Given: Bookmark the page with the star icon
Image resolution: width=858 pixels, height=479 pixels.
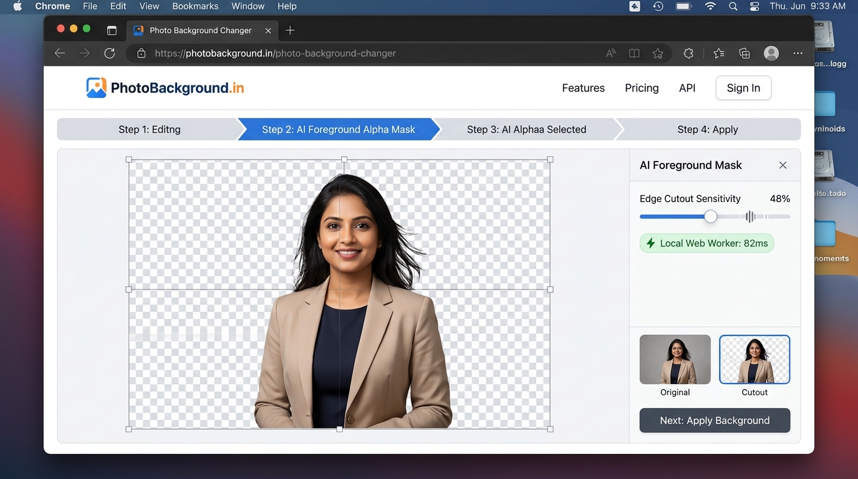Looking at the screenshot, I should coord(658,54).
